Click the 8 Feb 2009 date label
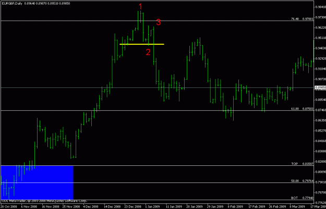The width and height of the screenshot is (326, 209). pos(235,206)
